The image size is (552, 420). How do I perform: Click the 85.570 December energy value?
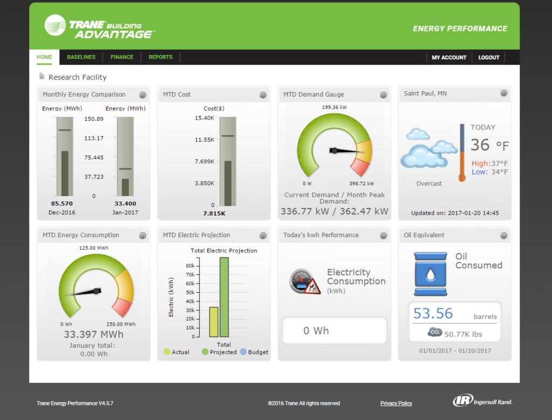(x=62, y=203)
